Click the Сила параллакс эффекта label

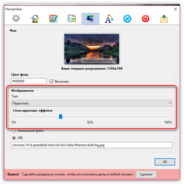coord(33,111)
